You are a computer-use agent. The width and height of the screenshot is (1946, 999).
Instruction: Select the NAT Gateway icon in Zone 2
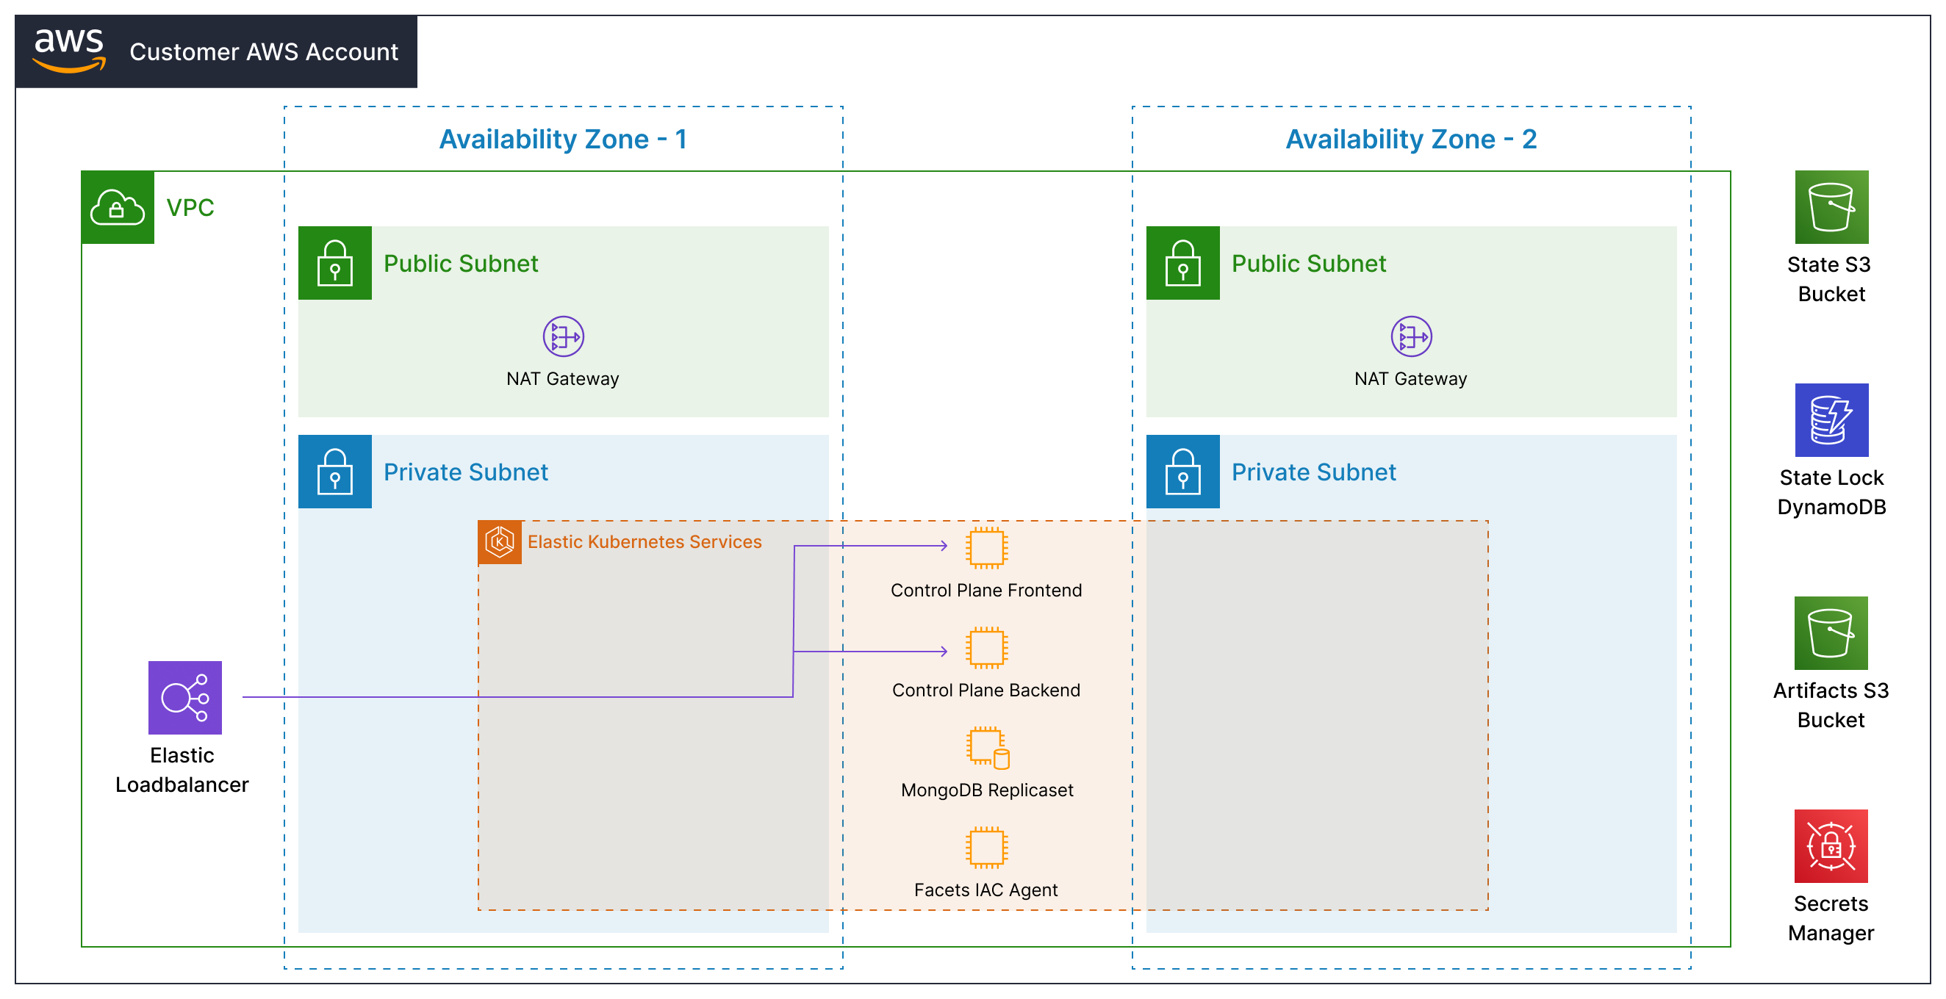click(1410, 336)
